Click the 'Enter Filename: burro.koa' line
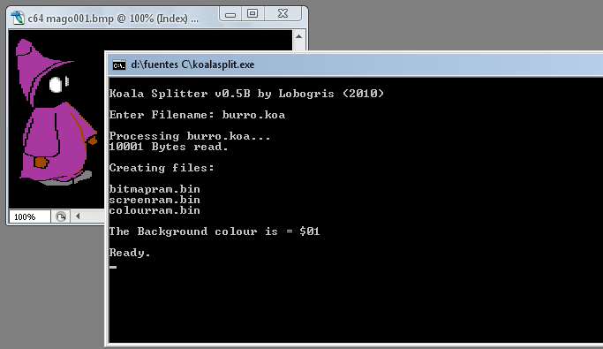 (197, 115)
